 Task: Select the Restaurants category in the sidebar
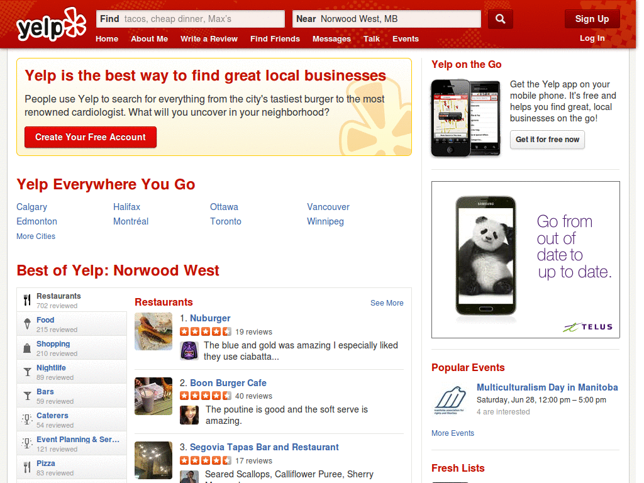[28, 300]
